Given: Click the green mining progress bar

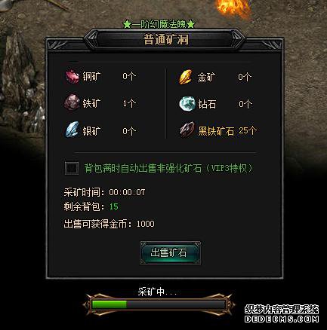Looking at the screenshot, I should [x=158, y=304].
